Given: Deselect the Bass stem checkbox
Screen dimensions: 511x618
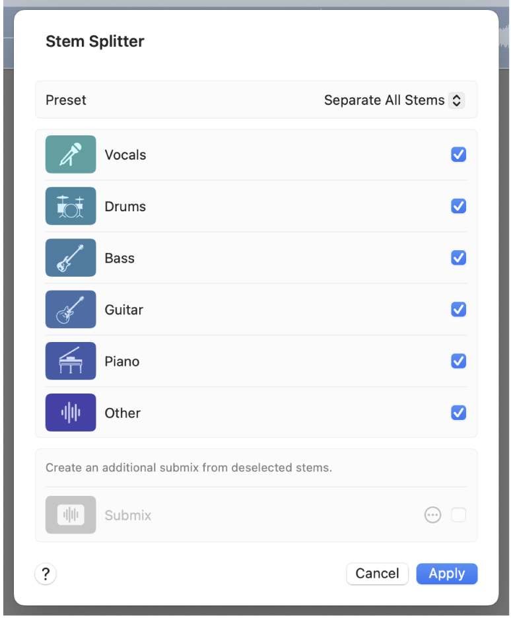Looking at the screenshot, I should click(458, 257).
